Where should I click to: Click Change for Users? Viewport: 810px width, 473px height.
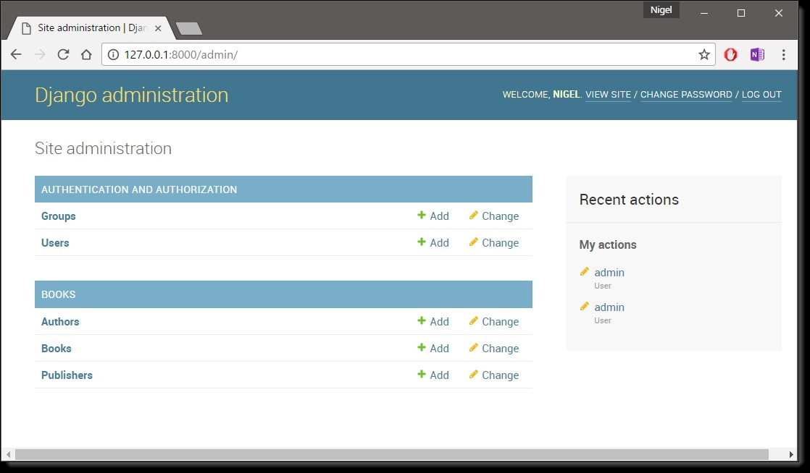tap(494, 243)
